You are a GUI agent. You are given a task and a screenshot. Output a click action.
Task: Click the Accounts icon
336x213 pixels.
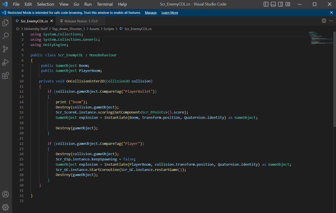point(6,194)
